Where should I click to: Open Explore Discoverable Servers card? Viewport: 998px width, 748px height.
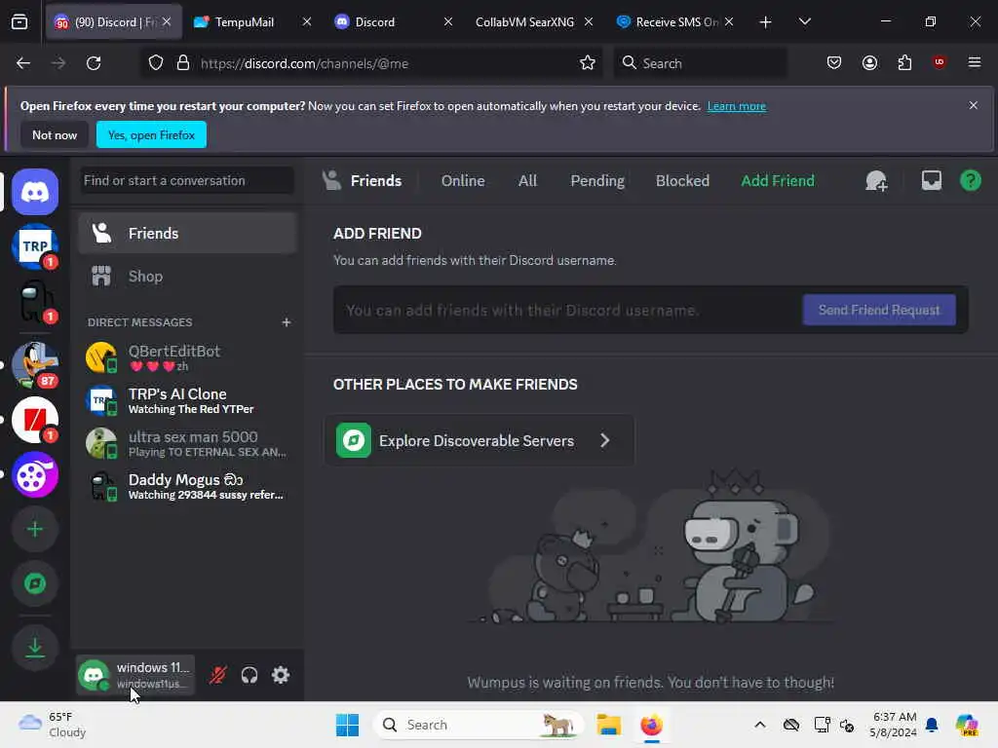tap(480, 440)
